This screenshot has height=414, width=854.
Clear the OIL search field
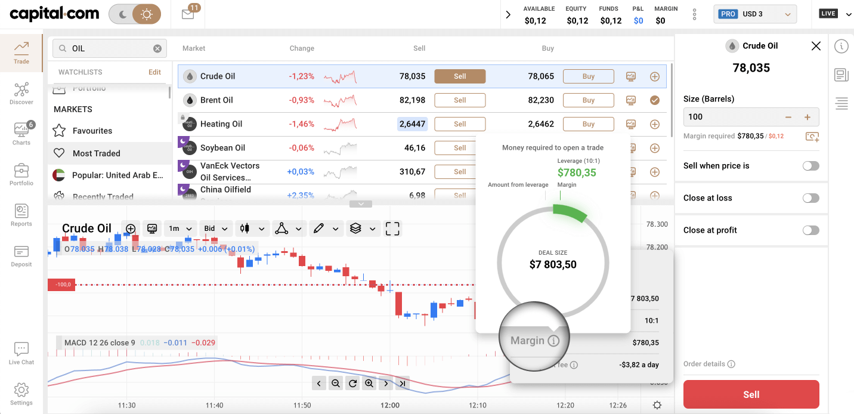[x=157, y=48]
